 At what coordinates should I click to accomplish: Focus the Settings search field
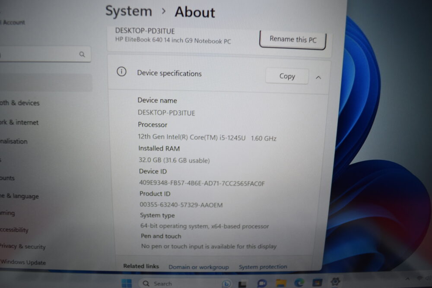point(45,54)
